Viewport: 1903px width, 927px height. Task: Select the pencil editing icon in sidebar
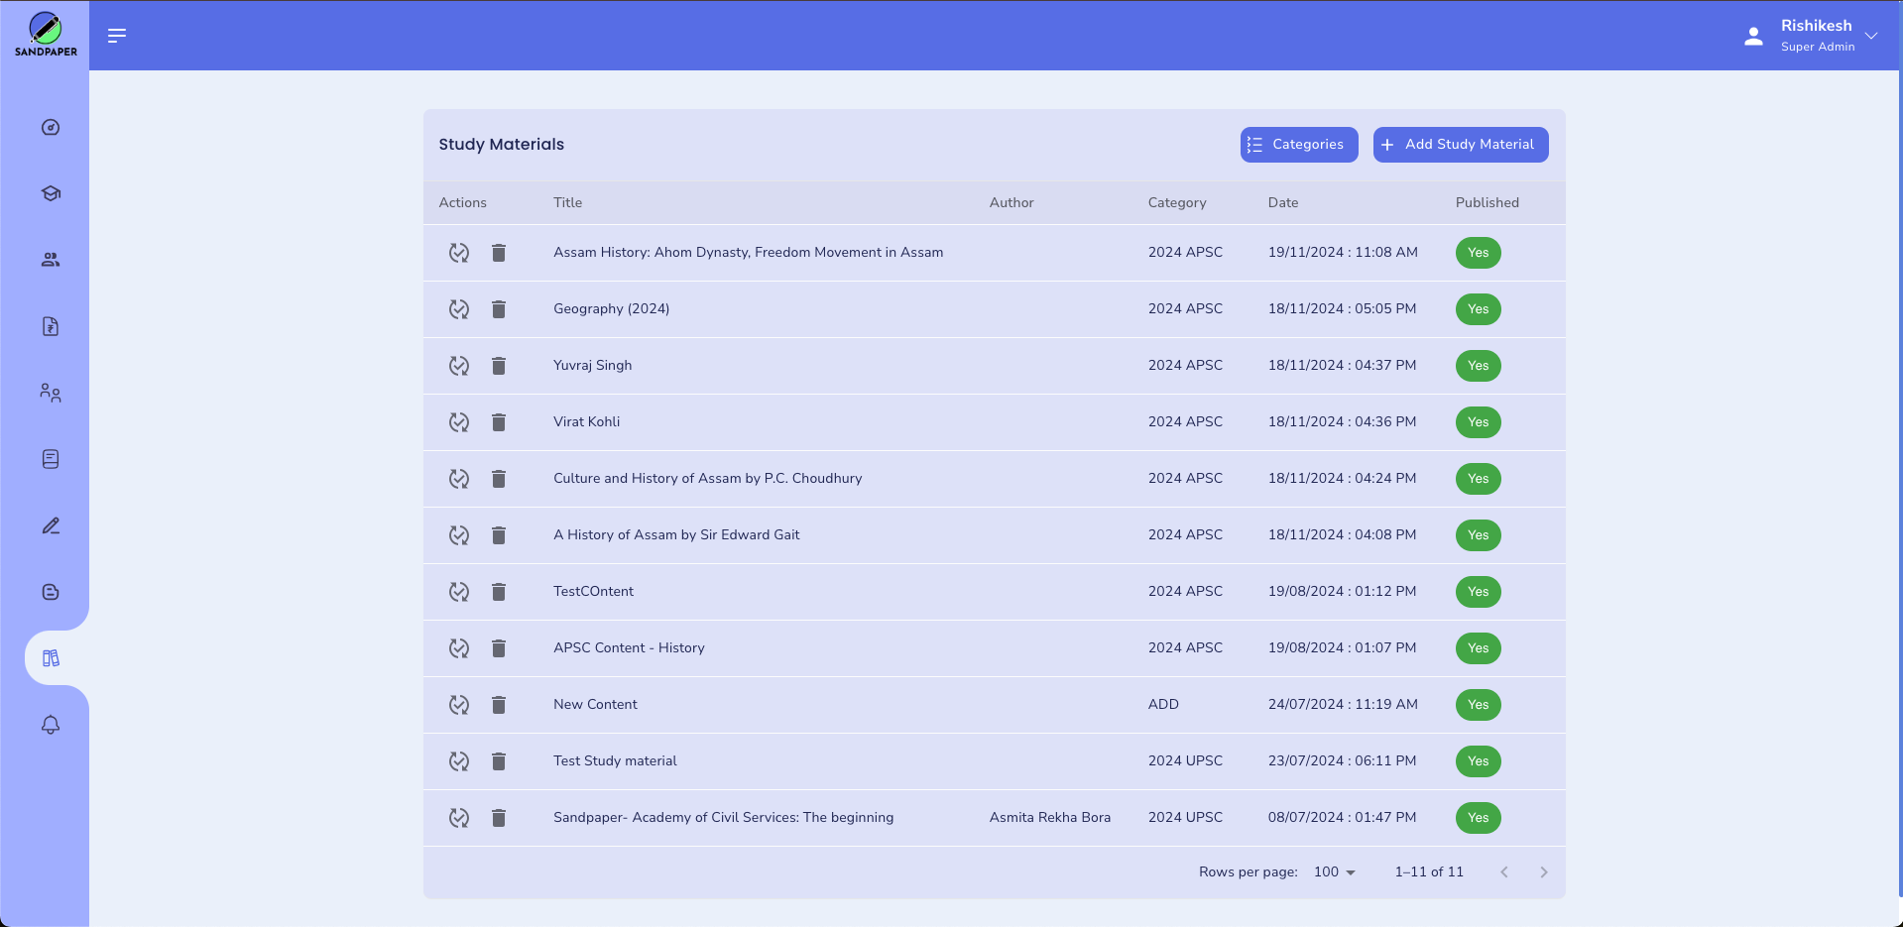49,525
